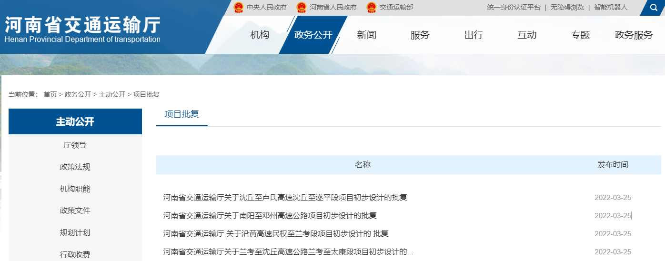Click national emblem beside 河南省人民政府
This screenshot has width=665, height=261.
click(x=301, y=7)
